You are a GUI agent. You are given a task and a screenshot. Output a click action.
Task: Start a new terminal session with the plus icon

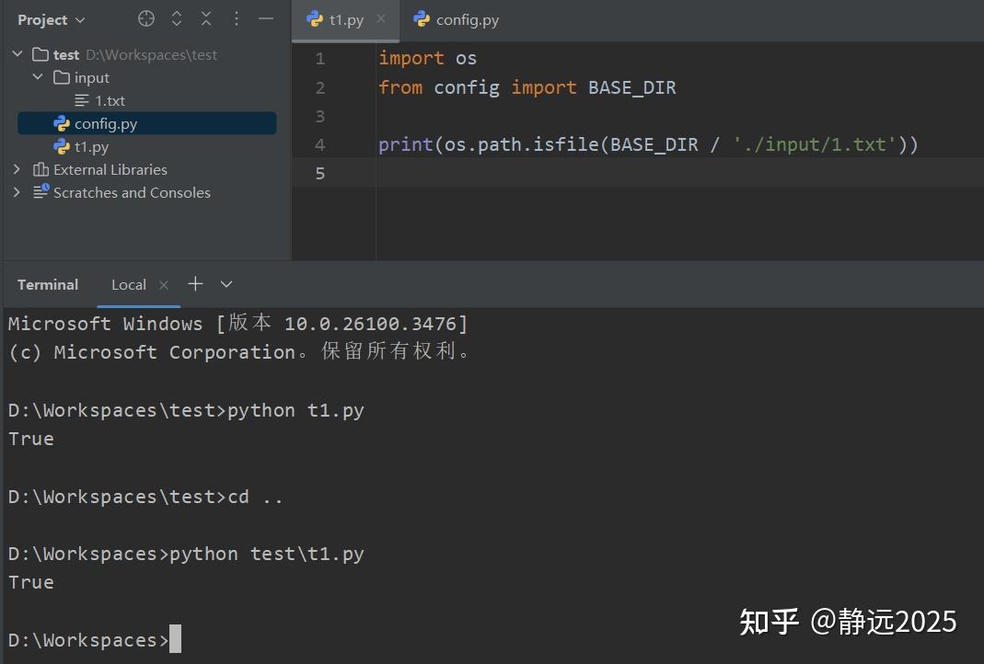pyautogui.click(x=195, y=284)
